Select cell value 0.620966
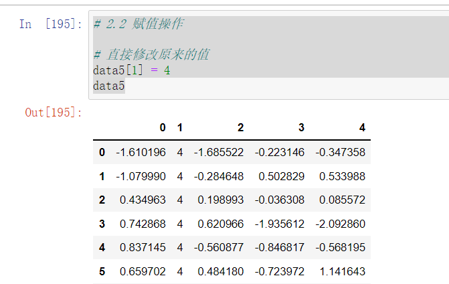This screenshot has width=449, height=284. click(x=221, y=224)
